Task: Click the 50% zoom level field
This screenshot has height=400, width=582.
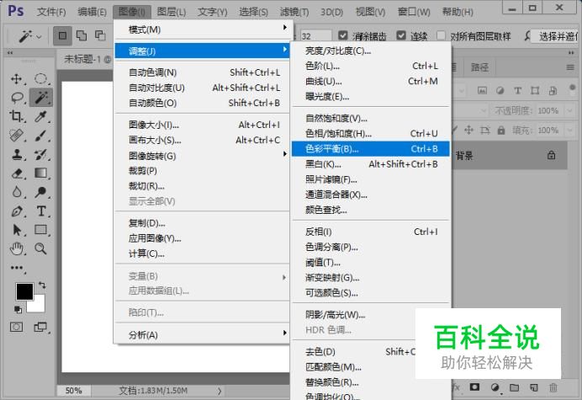Action: [x=73, y=391]
